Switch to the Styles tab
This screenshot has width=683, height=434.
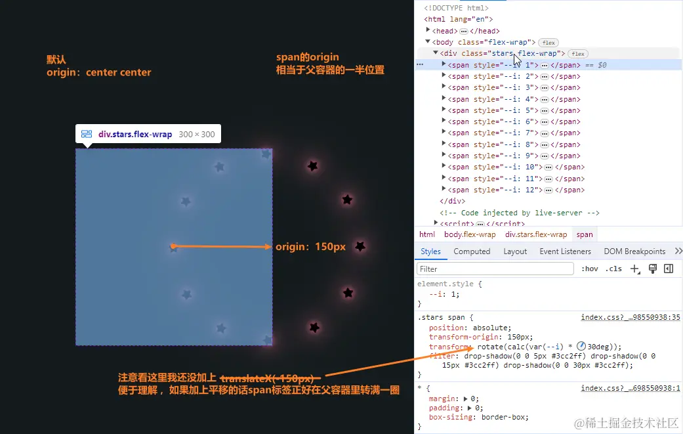[x=430, y=251]
